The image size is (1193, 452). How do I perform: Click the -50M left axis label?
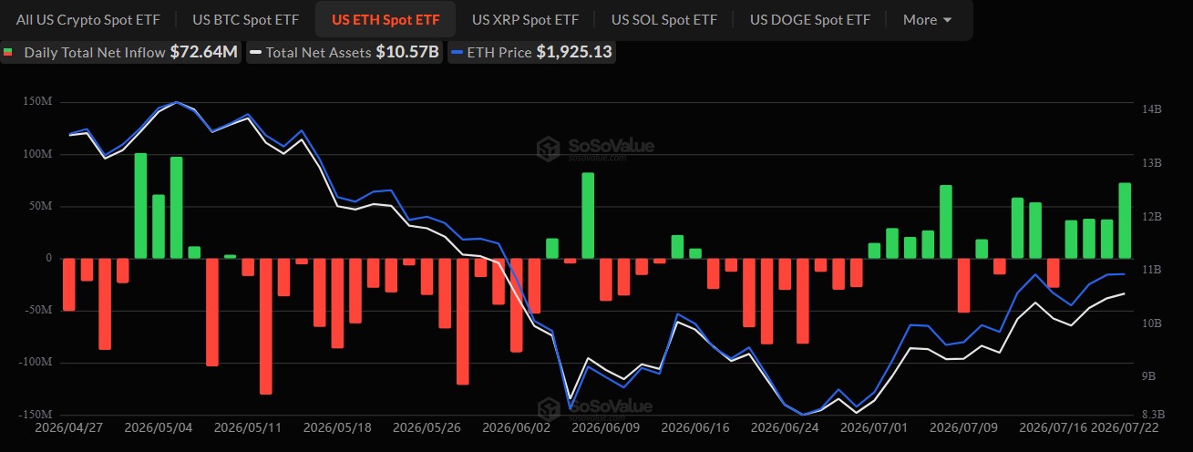click(x=40, y=310)
